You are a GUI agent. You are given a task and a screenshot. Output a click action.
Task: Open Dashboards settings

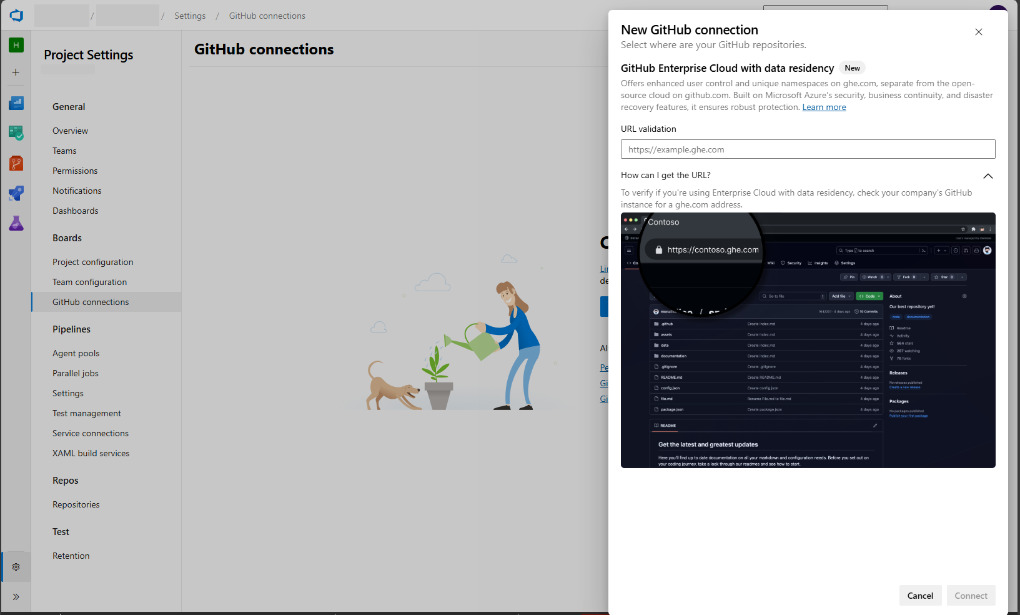76,211
